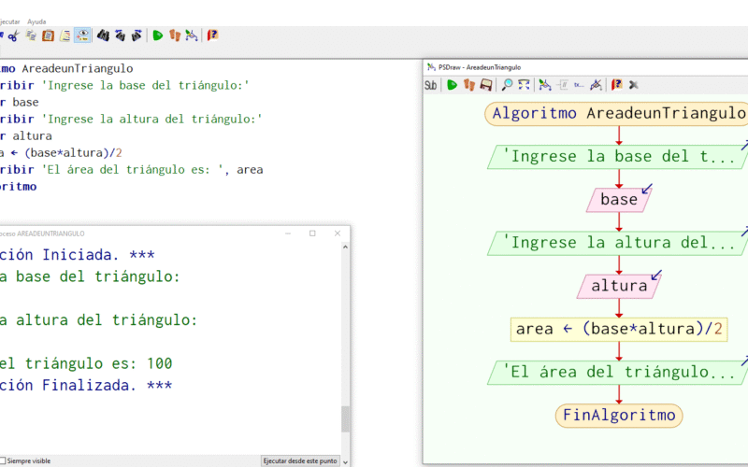
Task: Select the FinAlgoritmo flowchart node
Action: [619, 414]
